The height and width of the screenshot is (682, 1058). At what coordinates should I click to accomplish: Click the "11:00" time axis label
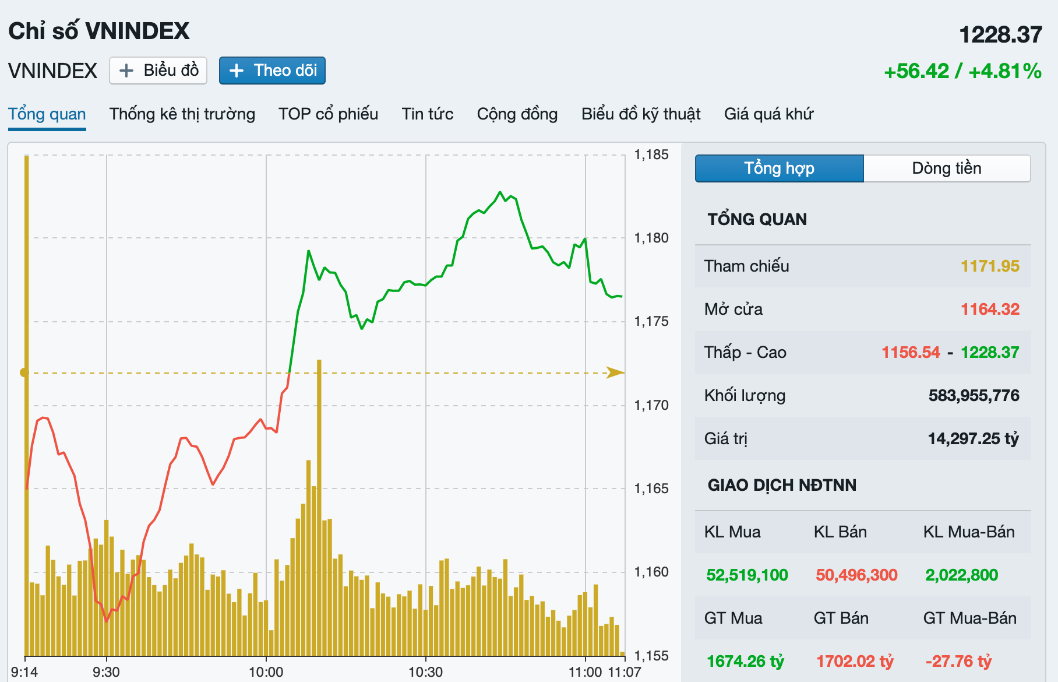pyautogui.click(x=586, y=672)
